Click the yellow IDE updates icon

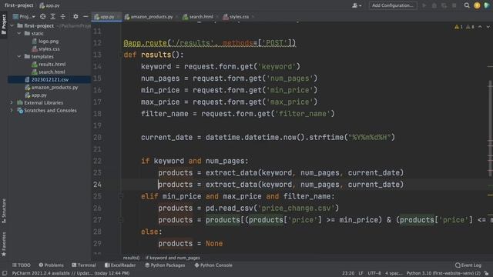point(477,5)
